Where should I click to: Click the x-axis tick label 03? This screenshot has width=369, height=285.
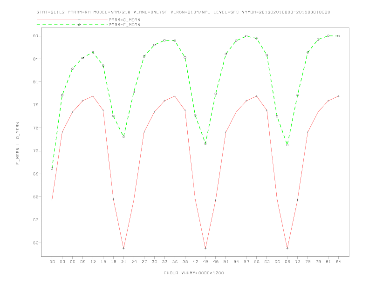click(62, 262)
